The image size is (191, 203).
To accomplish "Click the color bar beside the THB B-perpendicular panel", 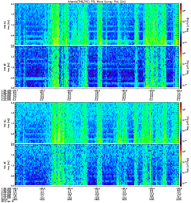I will (181, 24).
